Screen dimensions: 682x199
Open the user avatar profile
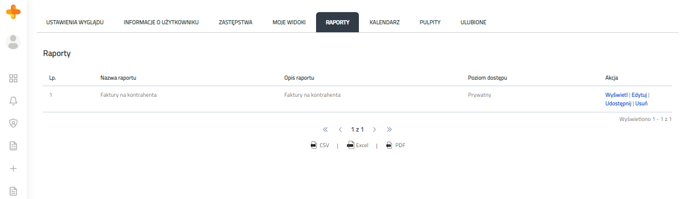click(x=14, y=42)
